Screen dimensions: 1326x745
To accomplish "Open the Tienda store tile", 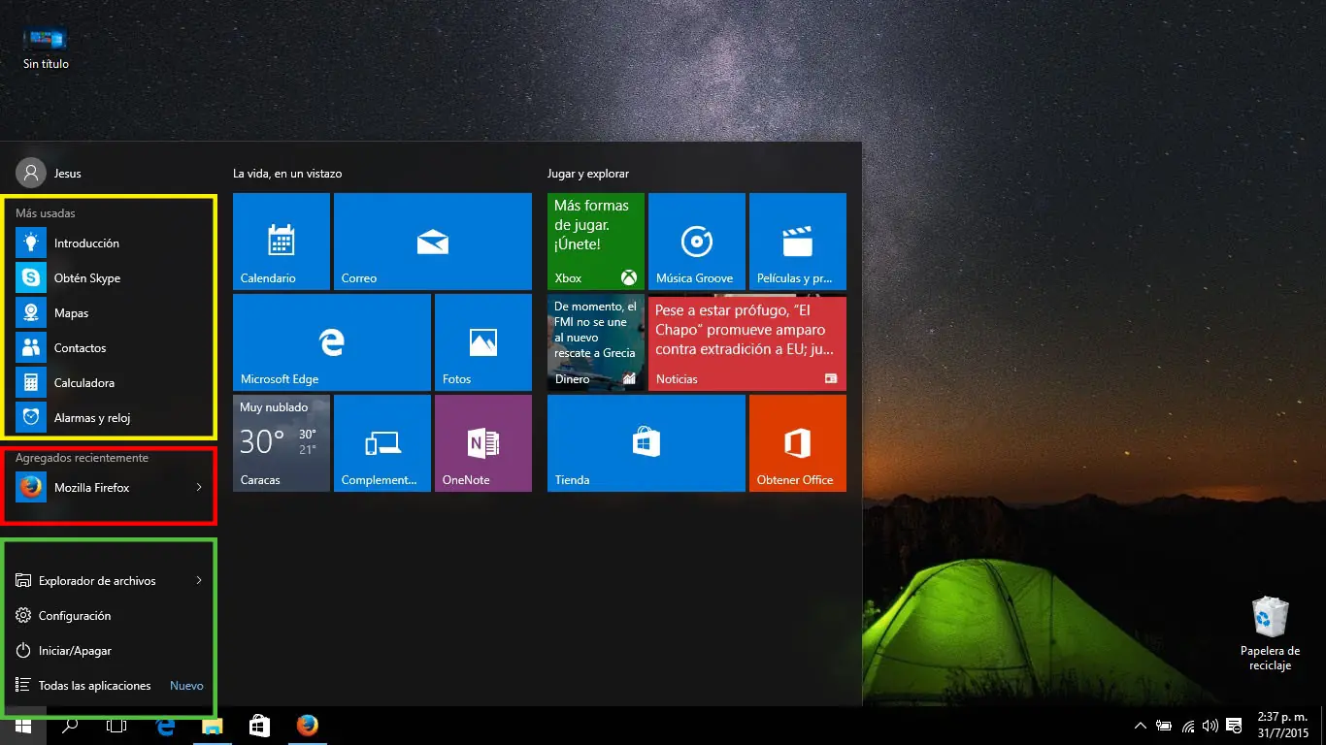I will pos(646,443).
